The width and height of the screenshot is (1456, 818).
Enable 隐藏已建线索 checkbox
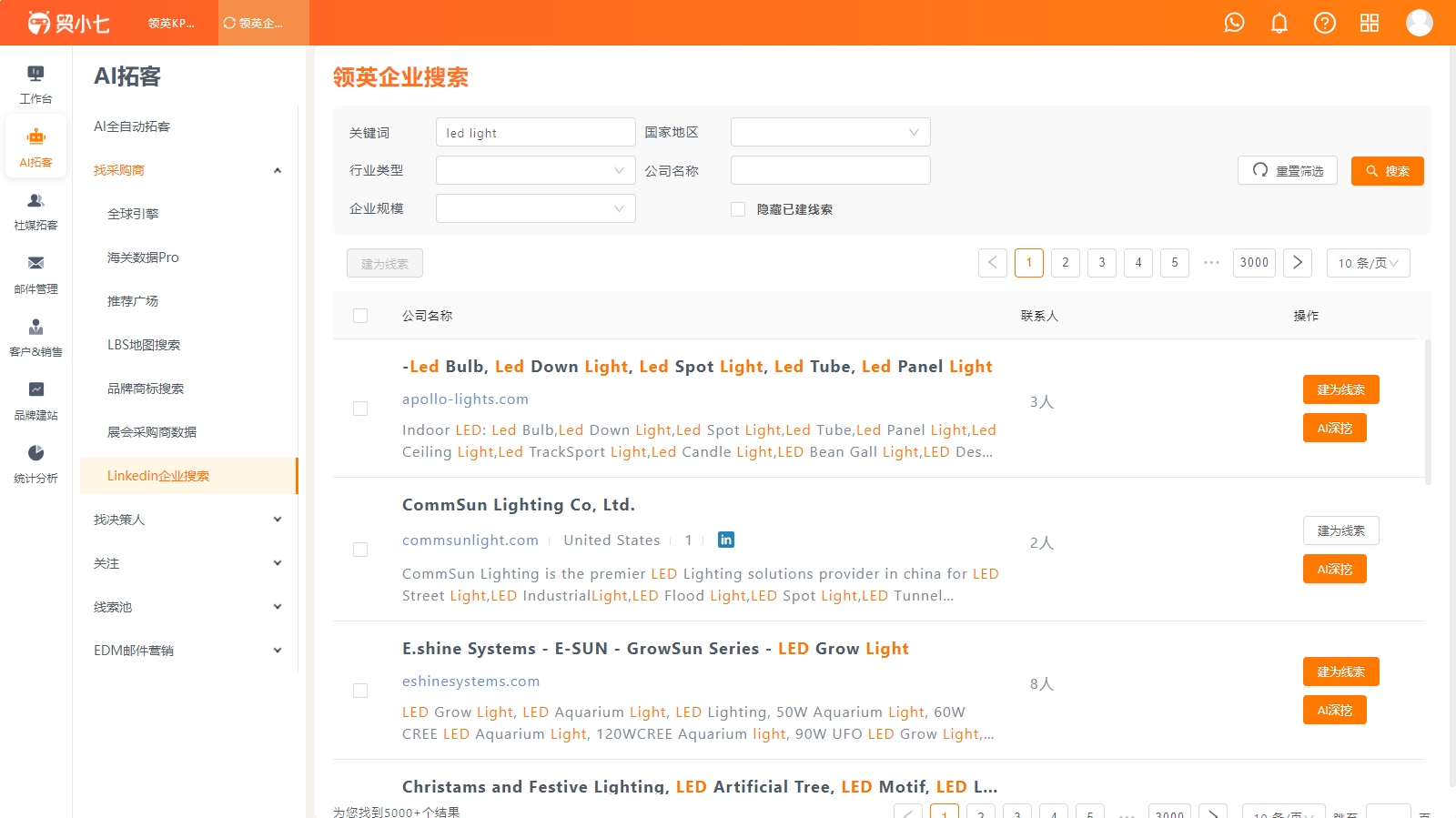(x=738, y=209)
